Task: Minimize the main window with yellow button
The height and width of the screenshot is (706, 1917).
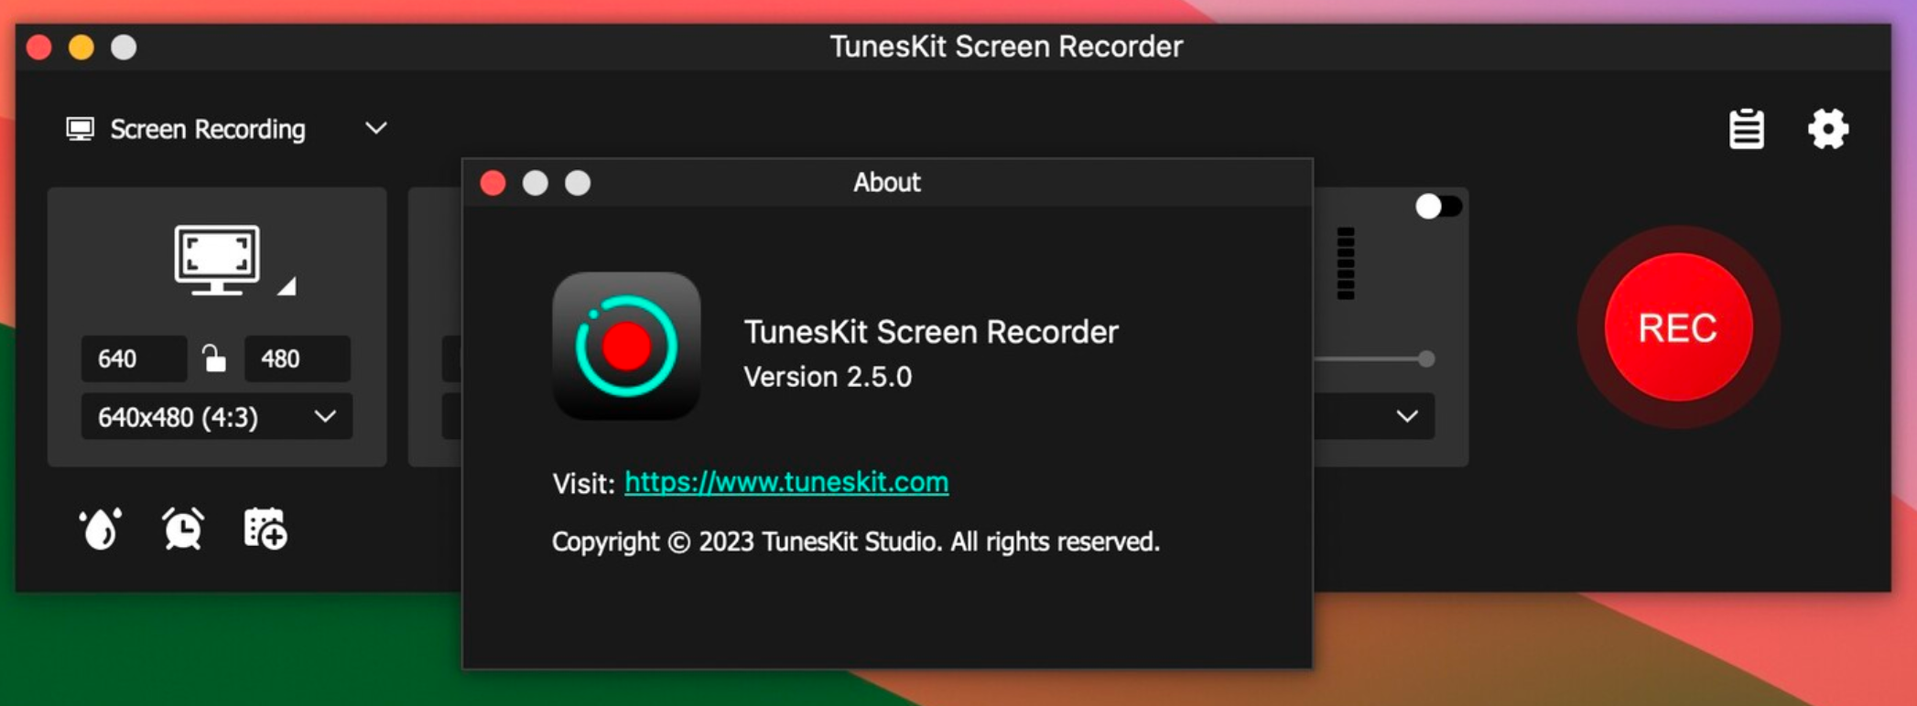Action: pyautogui.click(x=81, y=47)
